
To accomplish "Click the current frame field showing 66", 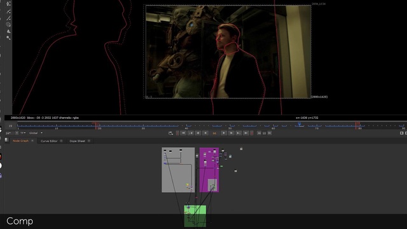I will click(214, 134).
